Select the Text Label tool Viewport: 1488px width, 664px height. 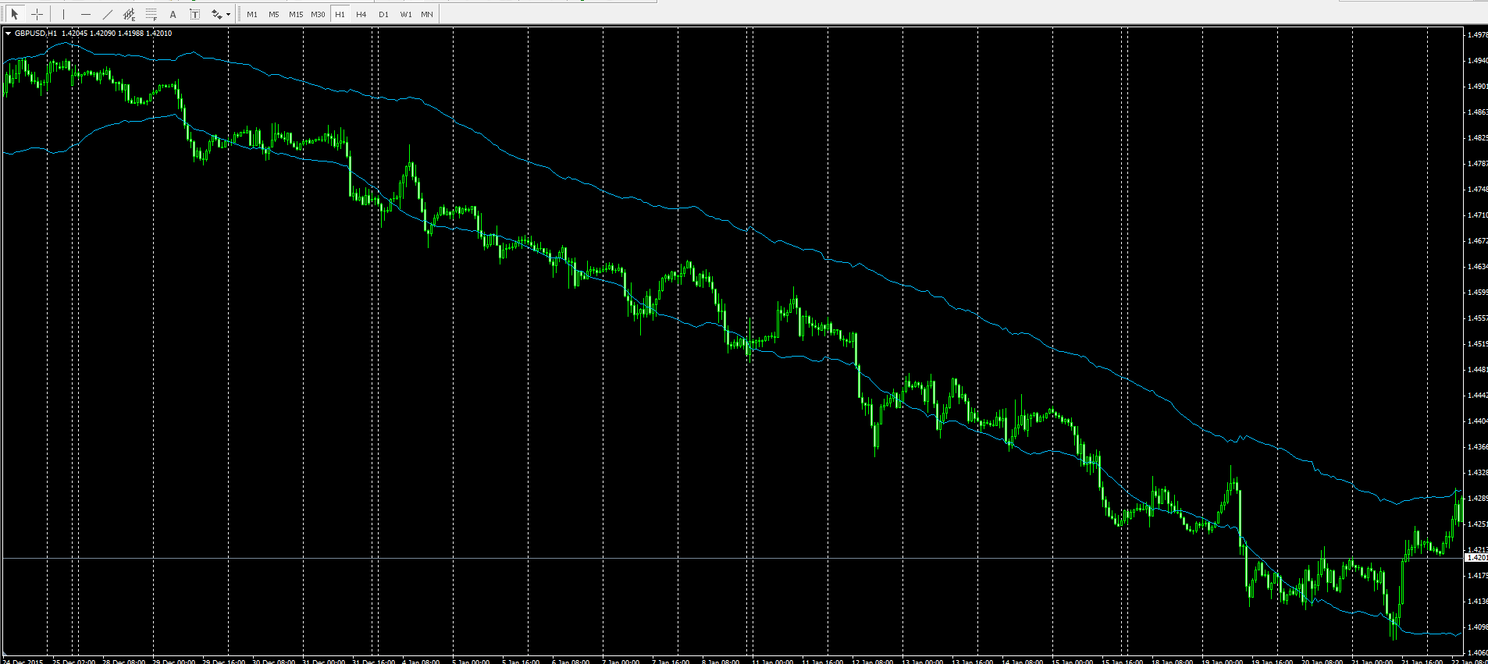point(195,14)
